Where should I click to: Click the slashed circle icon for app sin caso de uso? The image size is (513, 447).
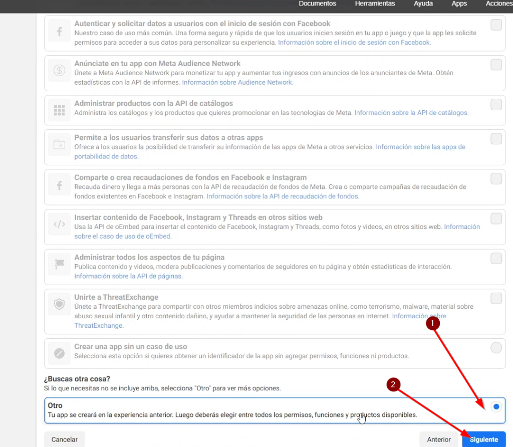click(59, 353)
